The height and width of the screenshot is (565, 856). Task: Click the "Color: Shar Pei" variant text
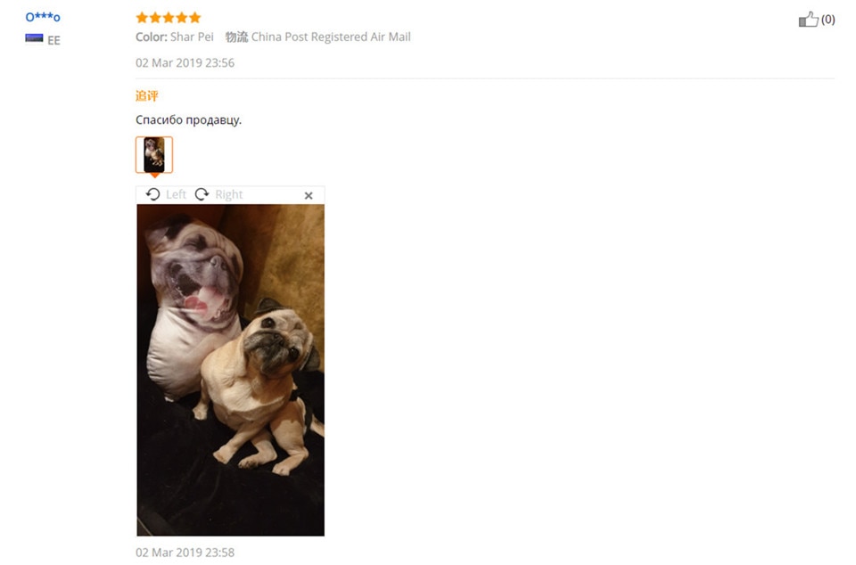175,37
